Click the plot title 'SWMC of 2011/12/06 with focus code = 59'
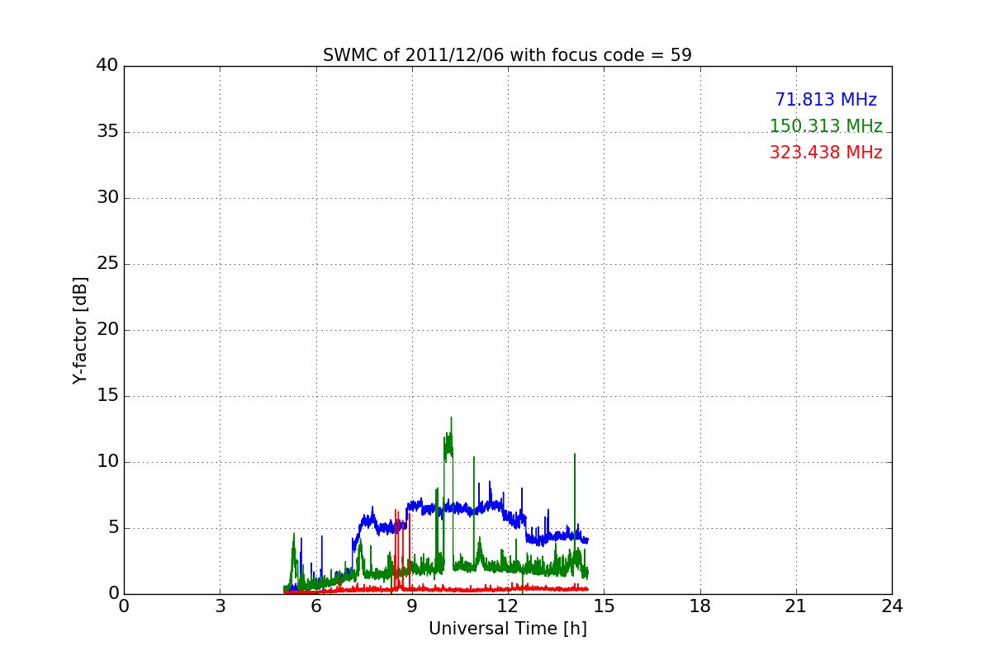 tap(507, 55)
